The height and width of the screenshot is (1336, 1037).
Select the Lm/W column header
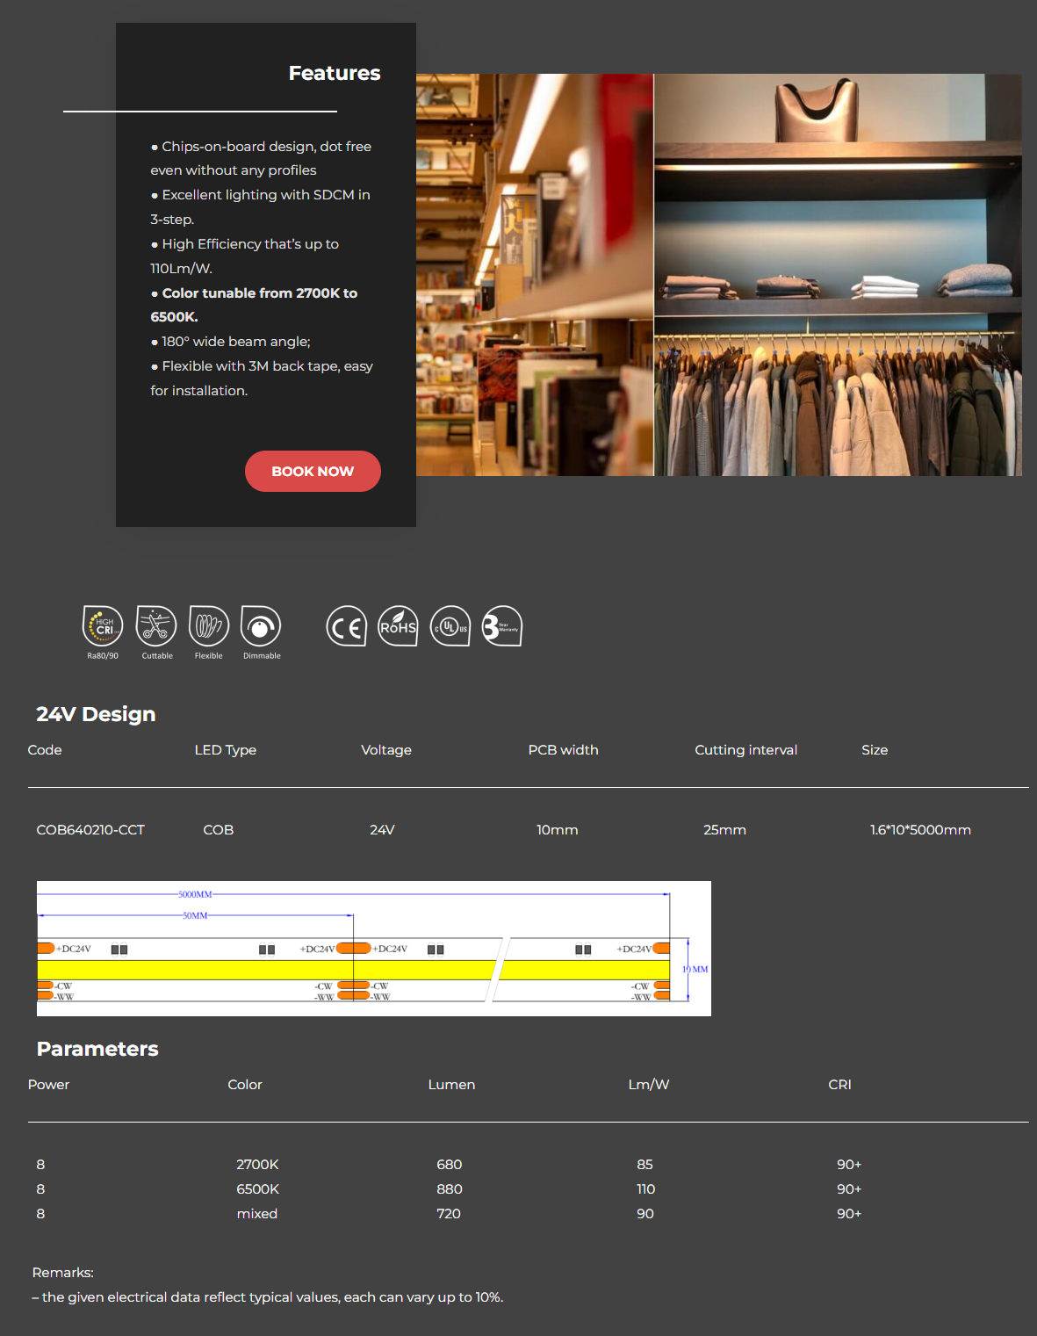[648, 1085]
